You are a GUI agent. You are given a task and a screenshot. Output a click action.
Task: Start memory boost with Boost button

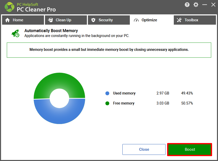point(190,149)
